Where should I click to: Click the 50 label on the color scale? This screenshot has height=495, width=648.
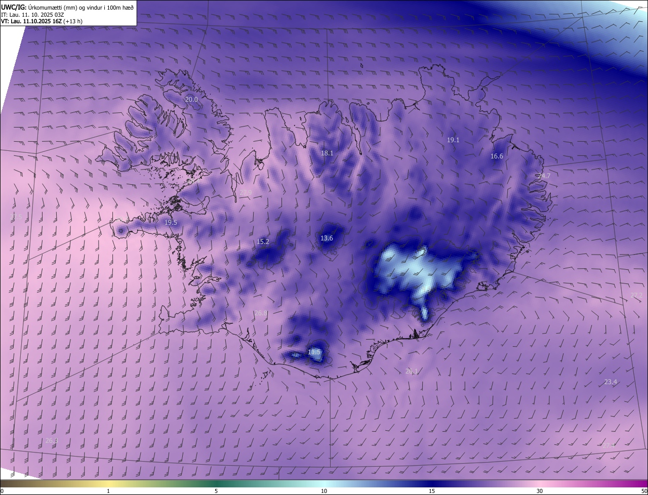click(x=644, y=491)
